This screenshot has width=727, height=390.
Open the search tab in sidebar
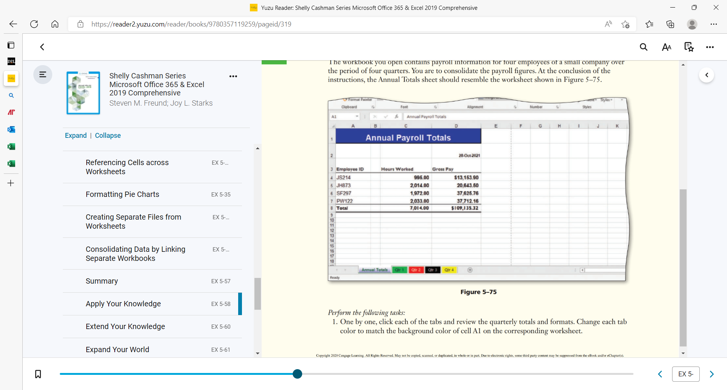click(11, 95)
